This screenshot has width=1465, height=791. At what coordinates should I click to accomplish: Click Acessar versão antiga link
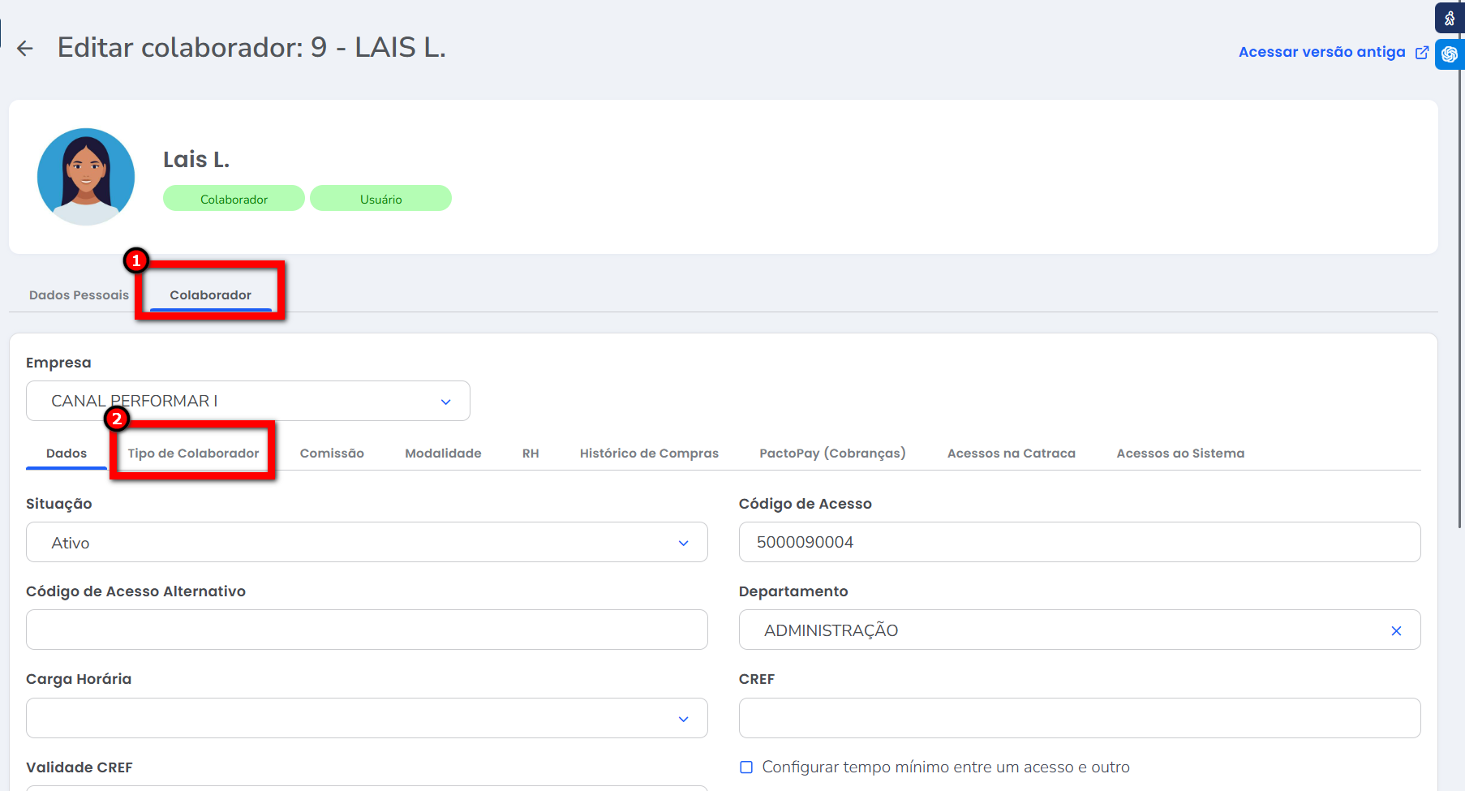[x=1321, y=52]
